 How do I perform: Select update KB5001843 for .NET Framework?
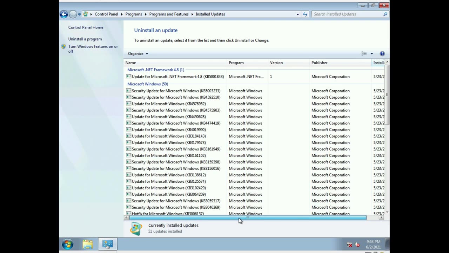coord(177,77)
